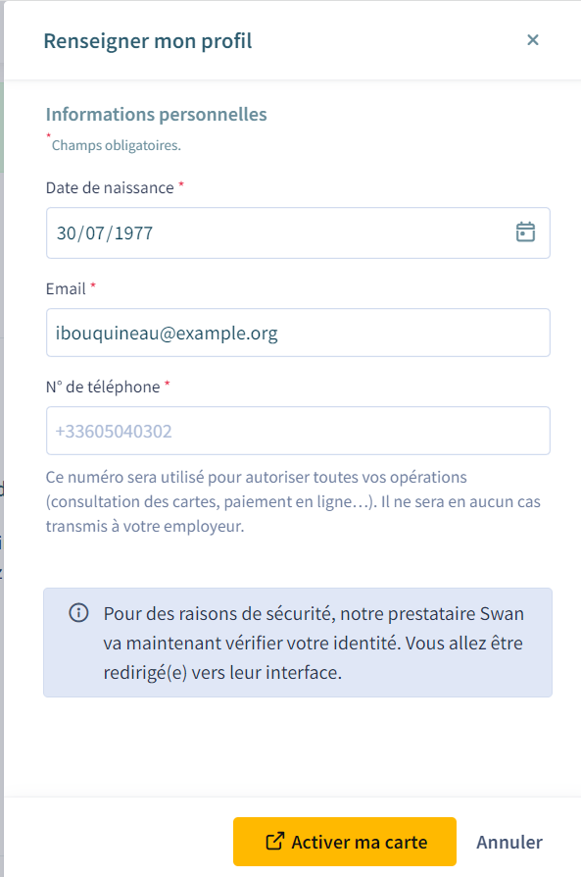Viewport: 581px width, 877px height.
Task: Click the red asterisk beside Email
Action: (x=93, y=285)
